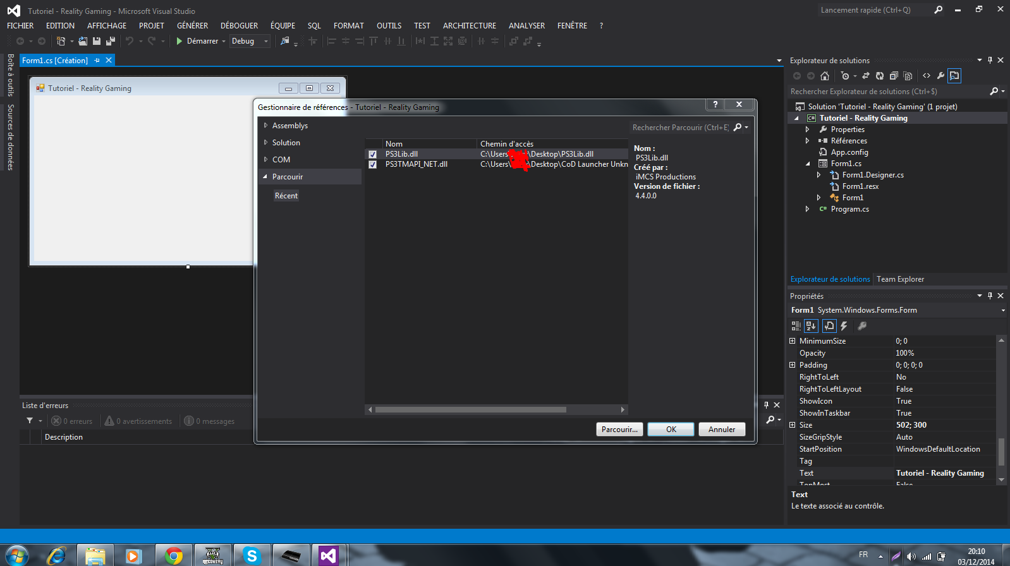
Task: Click the Parcourir... button
Action: tap(619, 430)
